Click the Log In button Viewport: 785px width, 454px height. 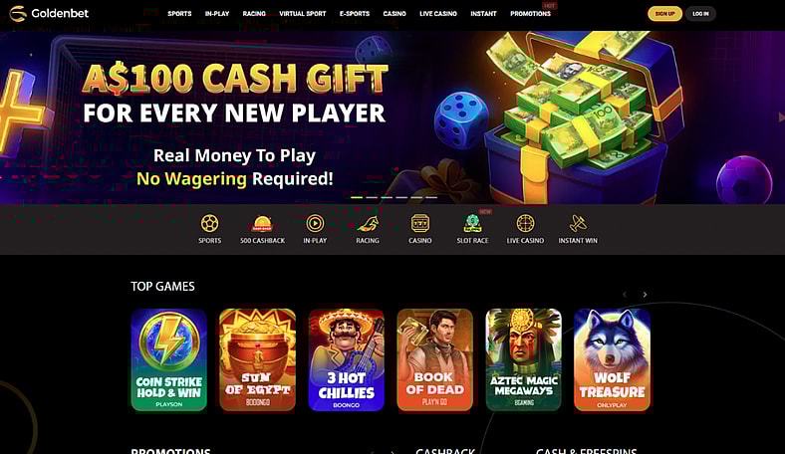[x=700, y=14]
